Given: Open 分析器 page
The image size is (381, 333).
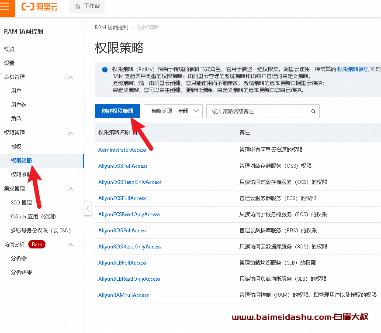Looking at the screenshot, I should [x=19, y=258].
